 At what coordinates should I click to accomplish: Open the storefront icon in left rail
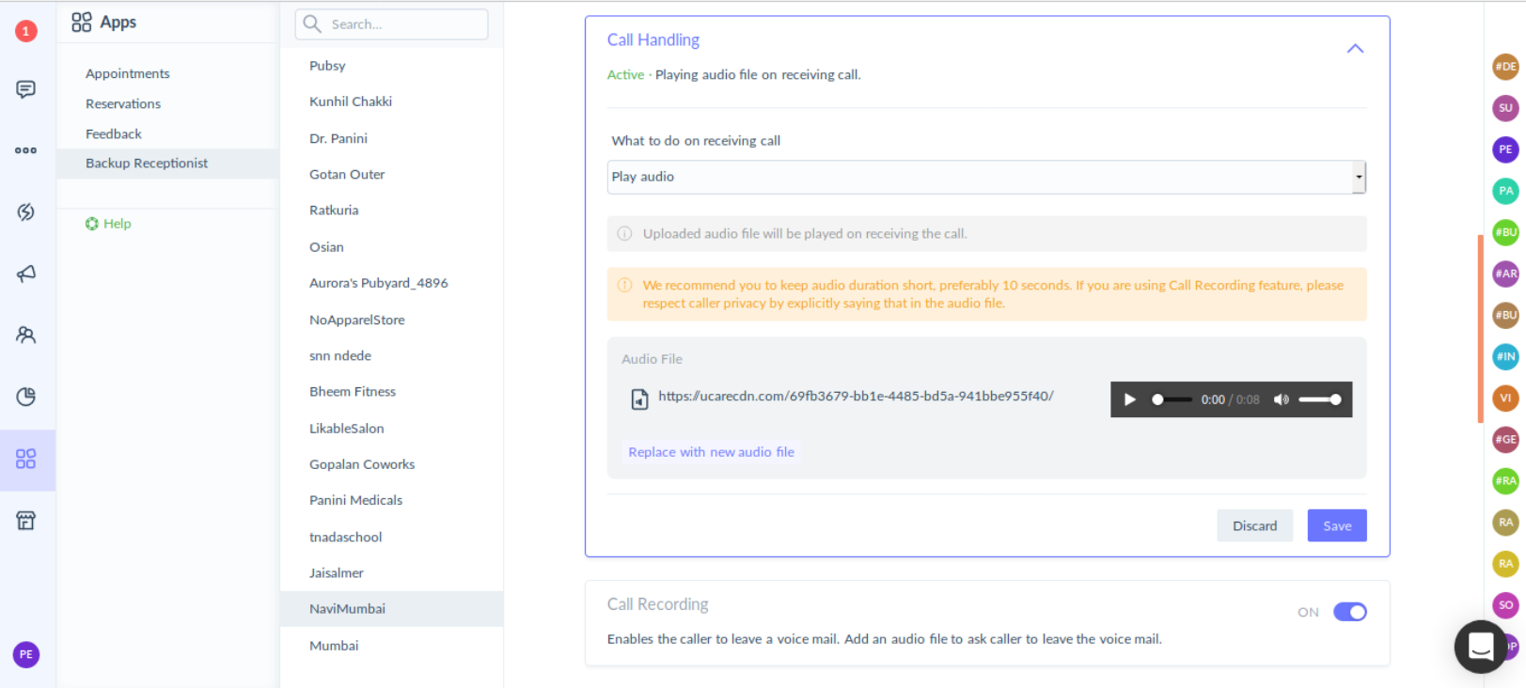[x=26, y=521]
